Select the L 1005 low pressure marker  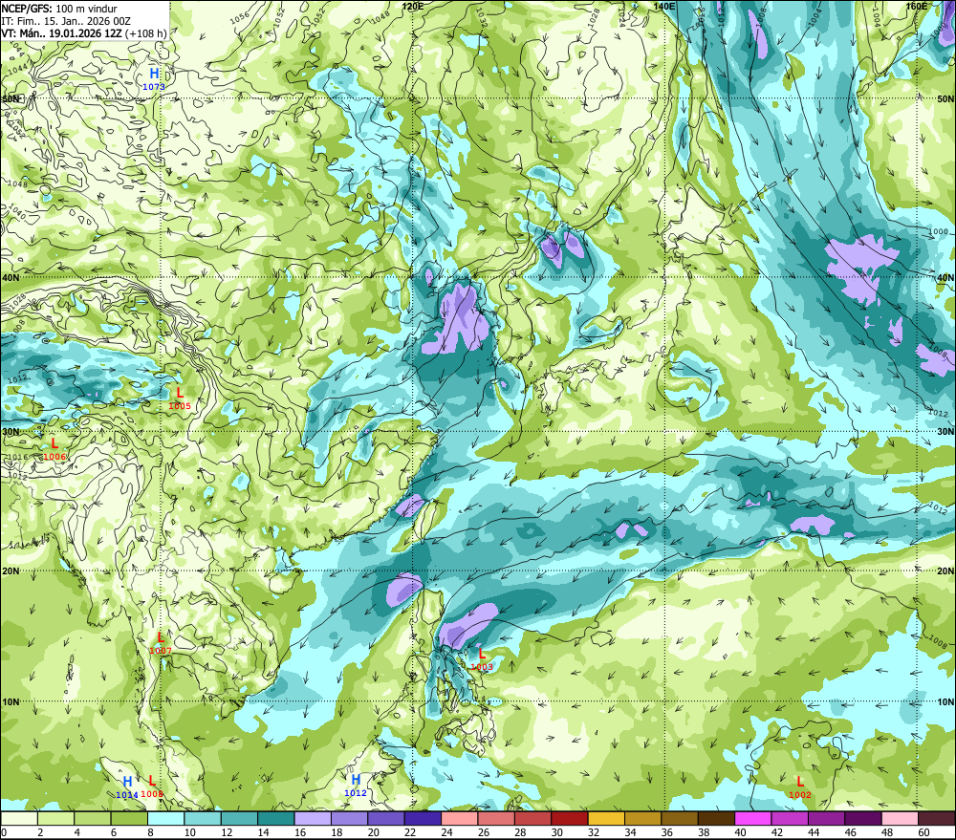coord(180,398)
